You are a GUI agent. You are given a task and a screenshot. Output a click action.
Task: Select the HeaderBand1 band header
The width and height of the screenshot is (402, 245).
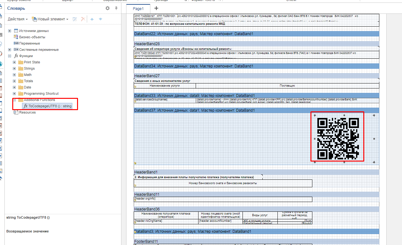coord(256,172)
